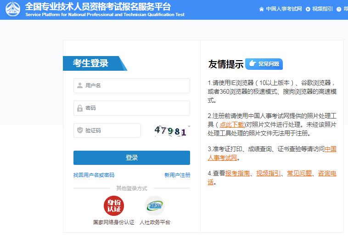The width and height of the screenshot is (348, 237).
Task: Click the shield icon in the 验证码 field
Action: point(80,130)
